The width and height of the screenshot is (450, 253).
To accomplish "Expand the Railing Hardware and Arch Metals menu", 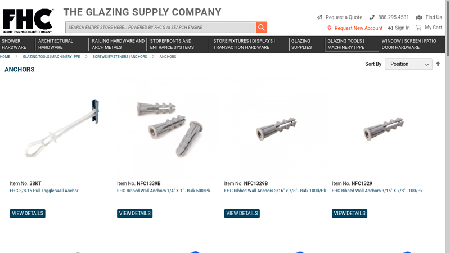I will 118,44.
